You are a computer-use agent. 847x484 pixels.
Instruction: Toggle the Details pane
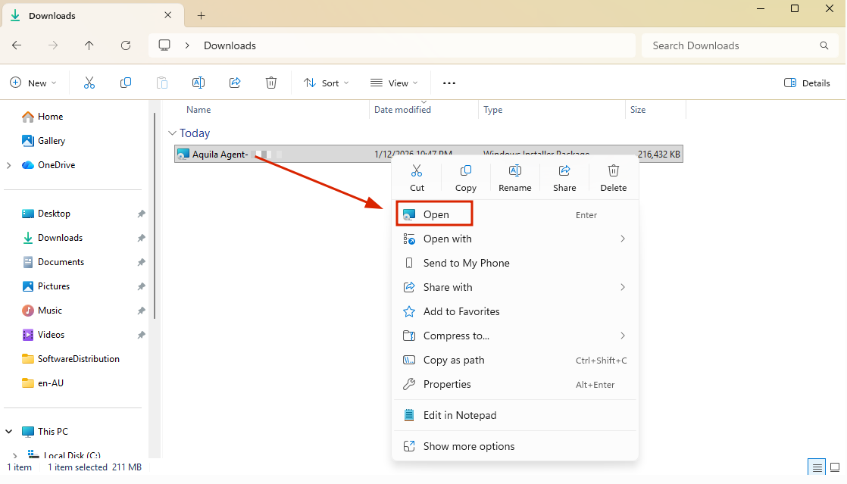807,83
